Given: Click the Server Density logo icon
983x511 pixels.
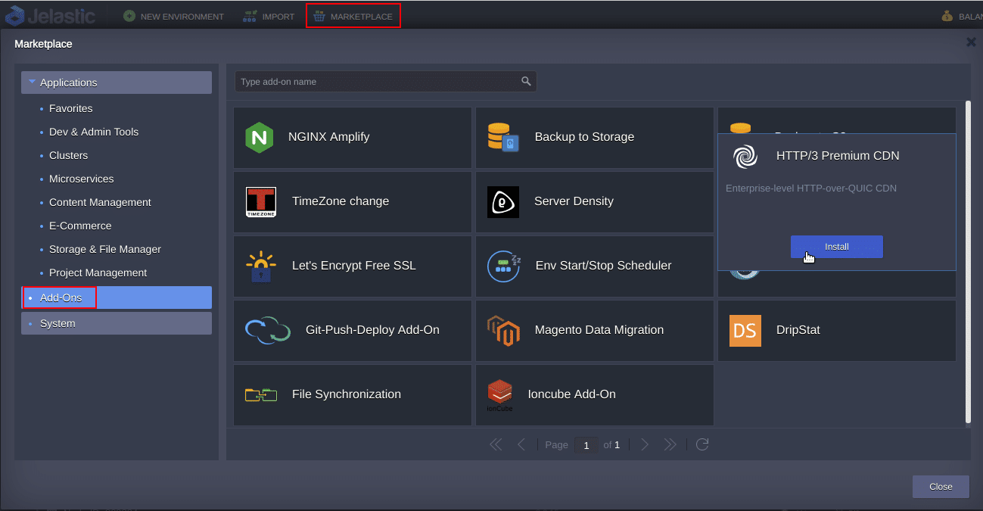Looking at the screenshot, I should tap(502, 202).
